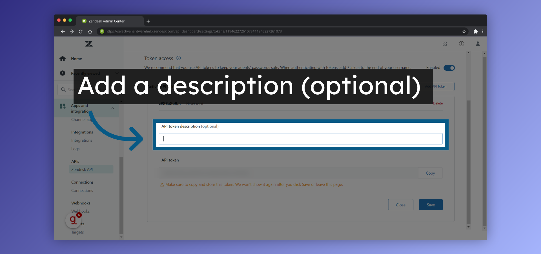Open Integrations in the sidebar
Screen dimensions: 541x254
tap(82, 140)
